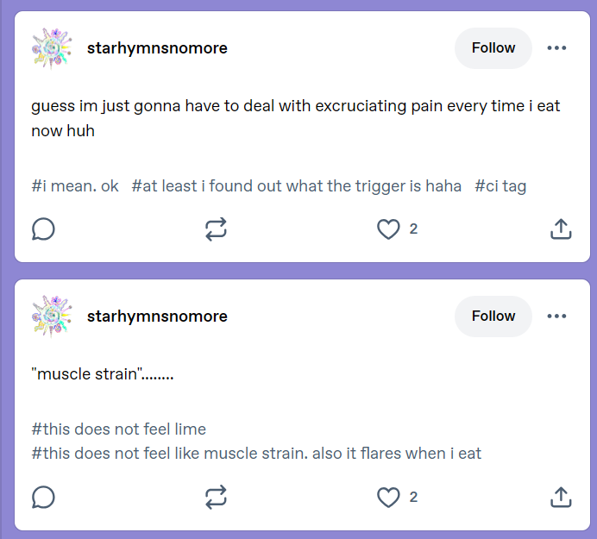
Task: Open reply on the excruciating pain post
Action: click(43, 229)
